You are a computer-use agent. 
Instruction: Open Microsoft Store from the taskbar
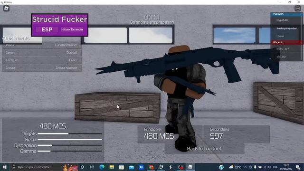click(122, 167)
